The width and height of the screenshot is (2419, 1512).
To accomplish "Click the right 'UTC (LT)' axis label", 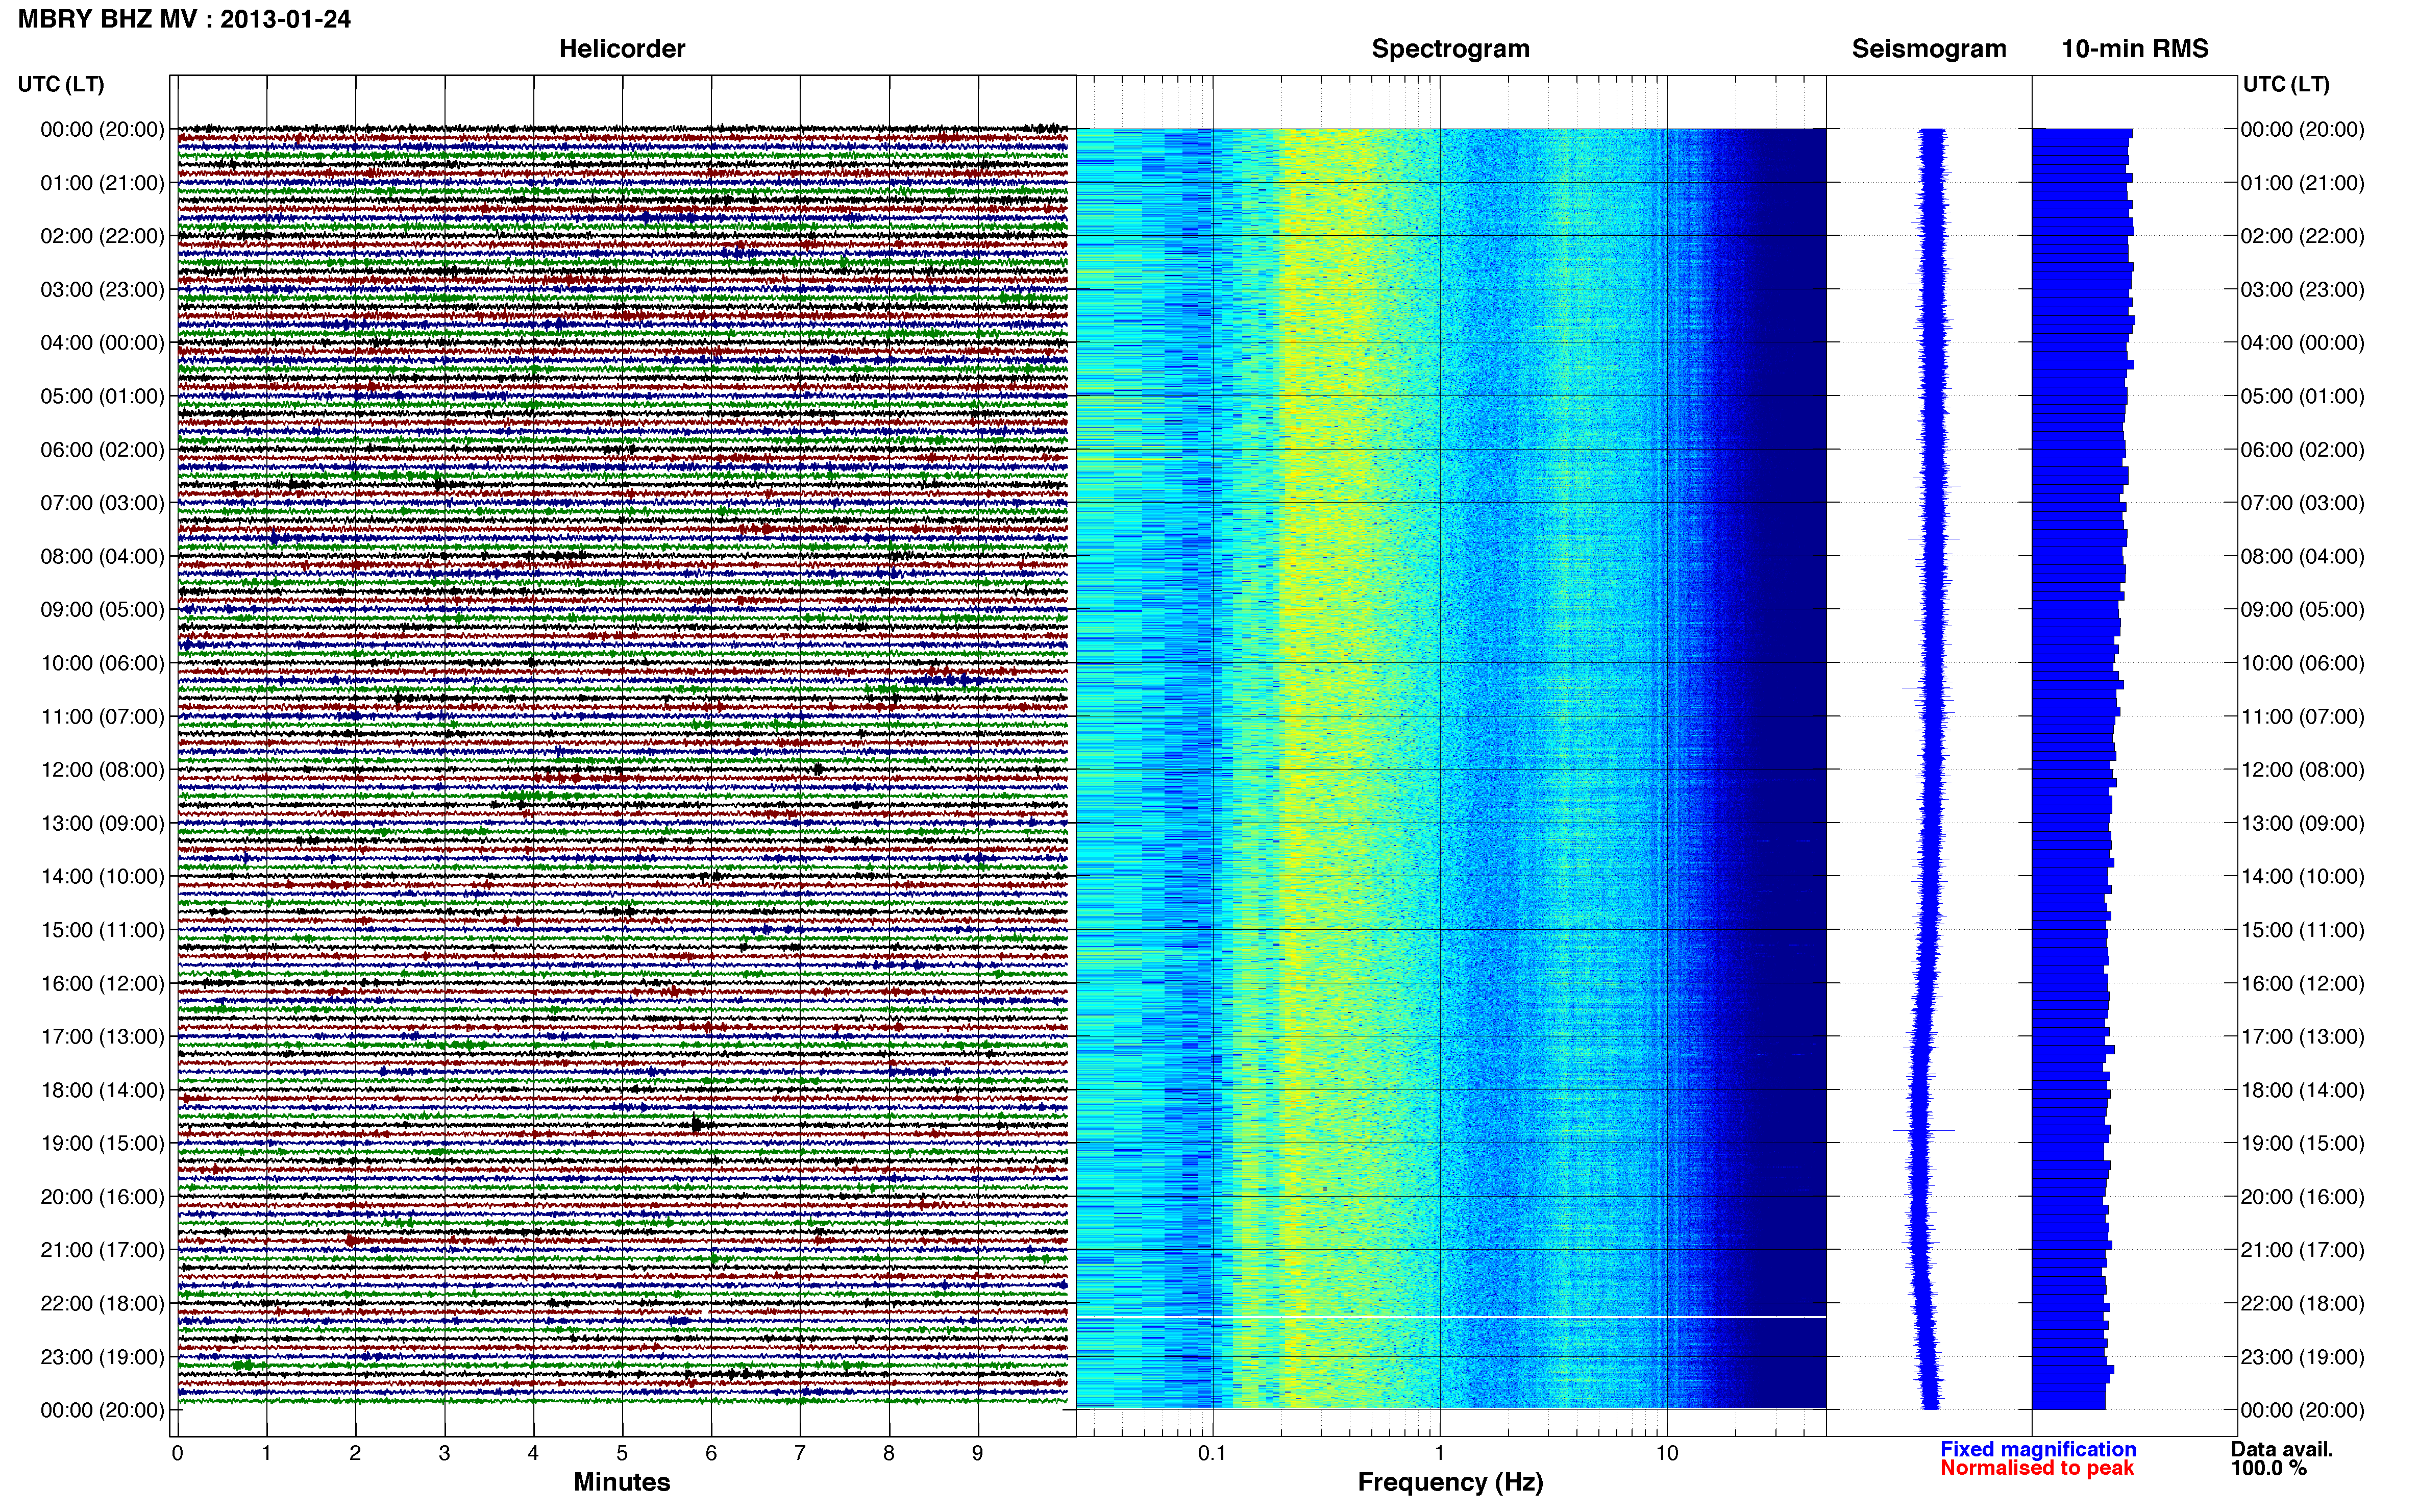I will [2286, 84].
